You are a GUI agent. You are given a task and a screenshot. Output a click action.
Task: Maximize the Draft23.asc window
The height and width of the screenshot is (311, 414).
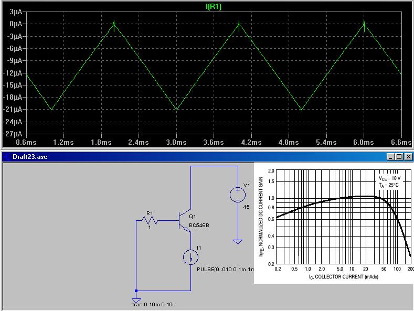pos(399,157)
